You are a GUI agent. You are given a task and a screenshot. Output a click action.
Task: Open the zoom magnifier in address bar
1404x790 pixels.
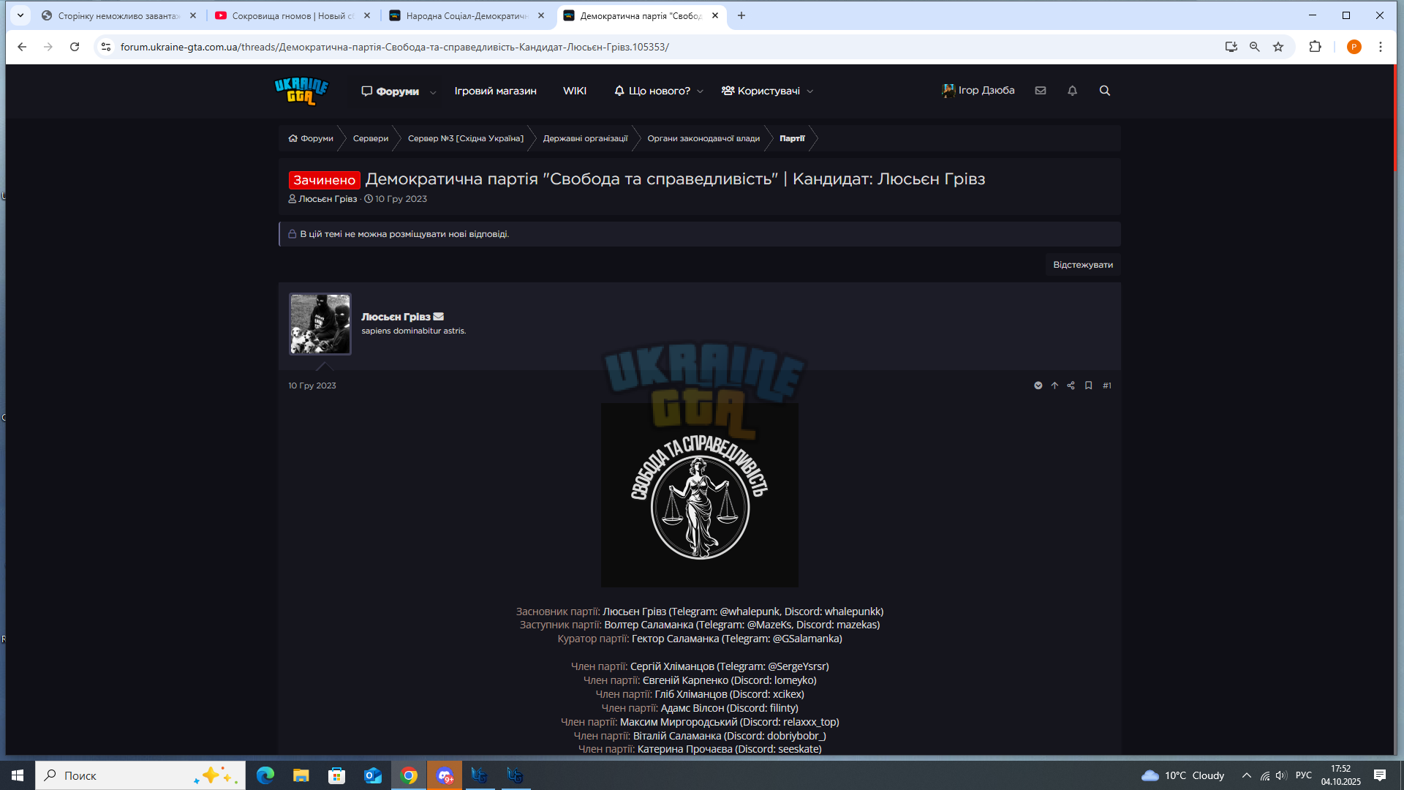coord(1255,47)
